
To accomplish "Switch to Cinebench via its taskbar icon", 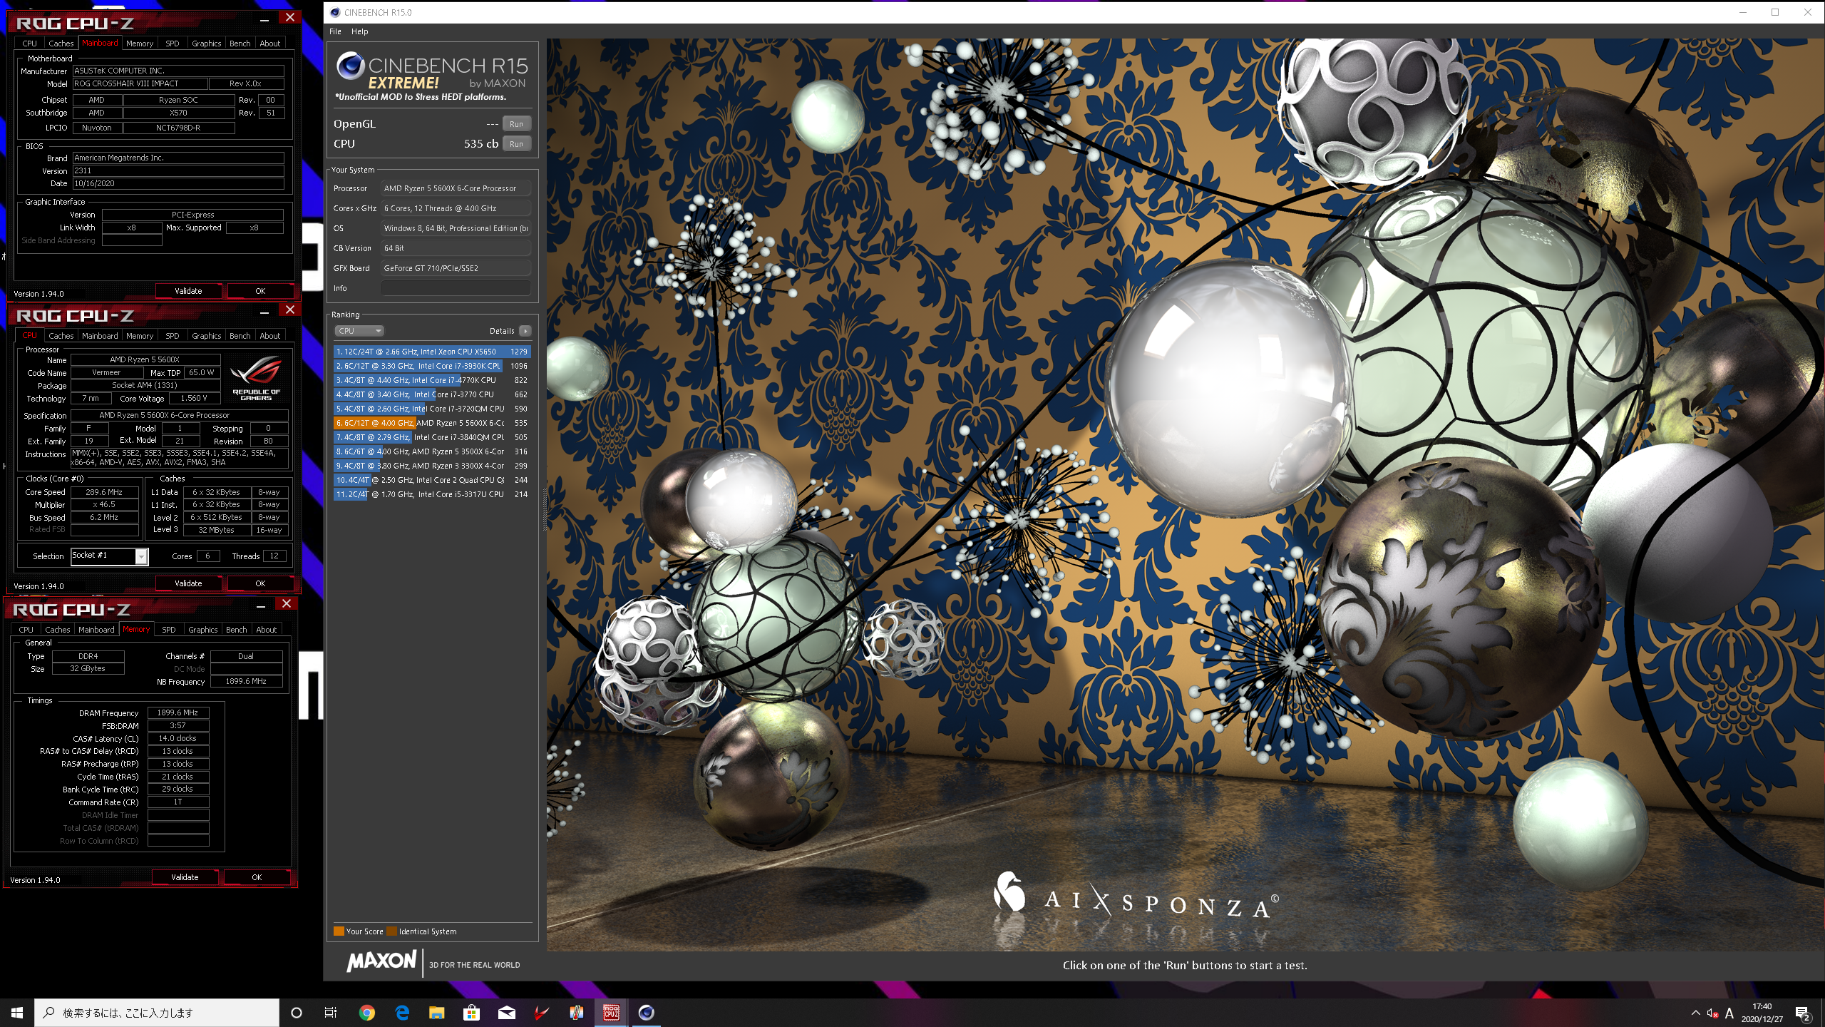I will click(x=646, y=1013).
